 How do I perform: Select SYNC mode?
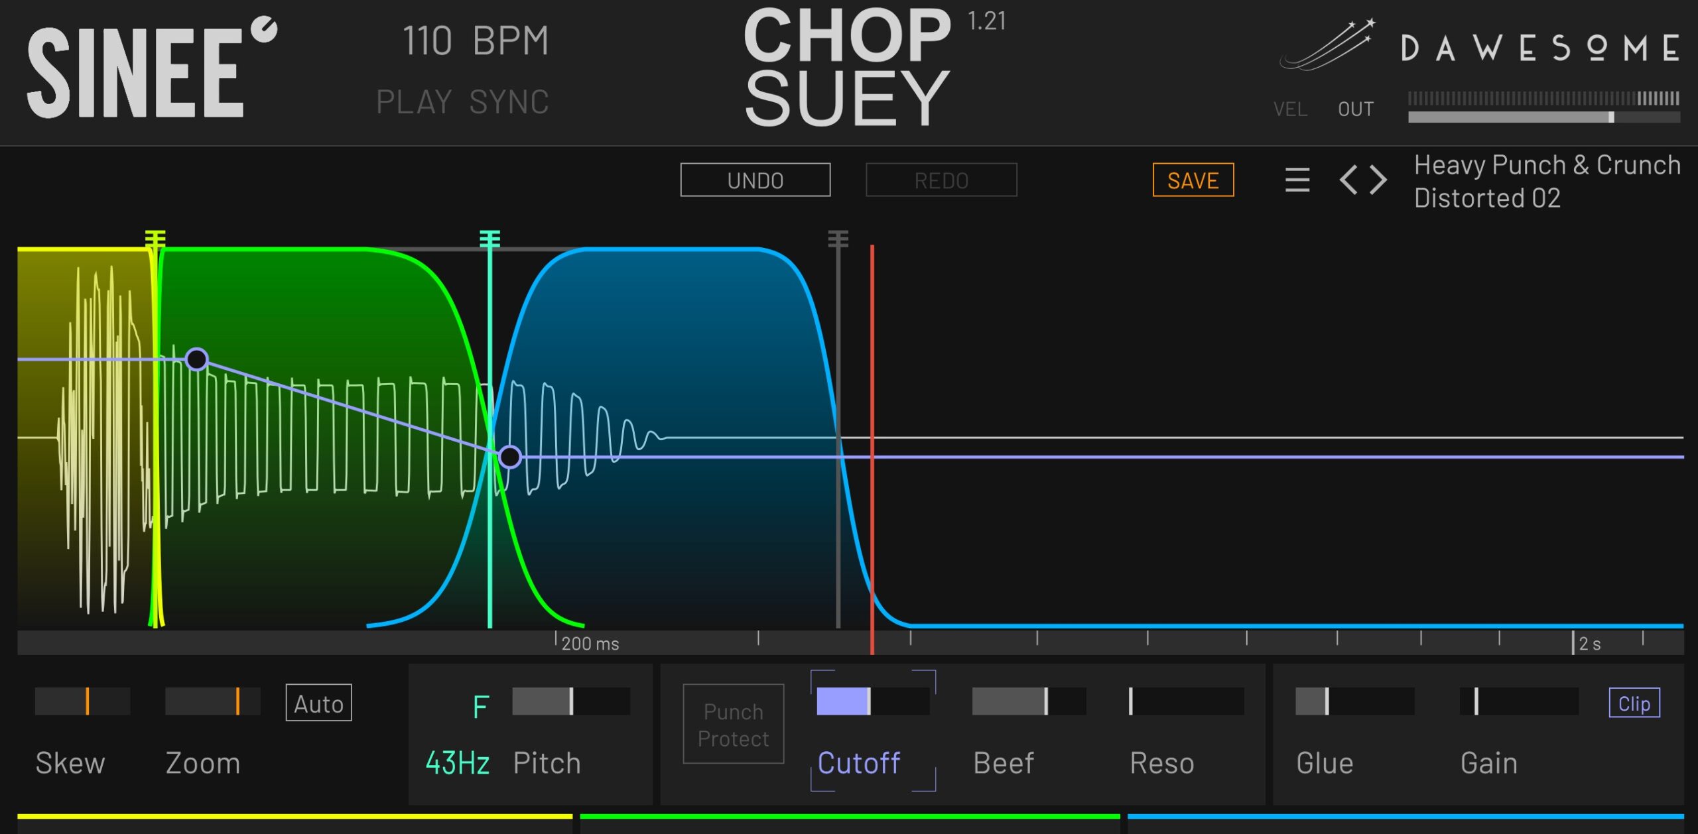(x=509, y=102)
